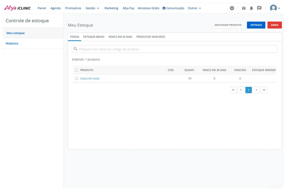Click the Adicionar Produto button
The width and height of the screenshot is (287, 191).
coord(228,25)
